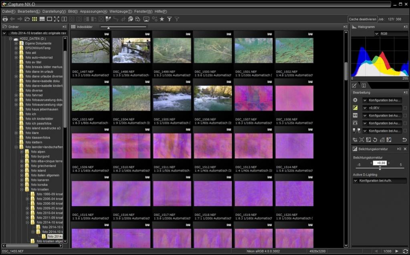Toggle the checkbox in the tone/detail row

click(405, 123)
